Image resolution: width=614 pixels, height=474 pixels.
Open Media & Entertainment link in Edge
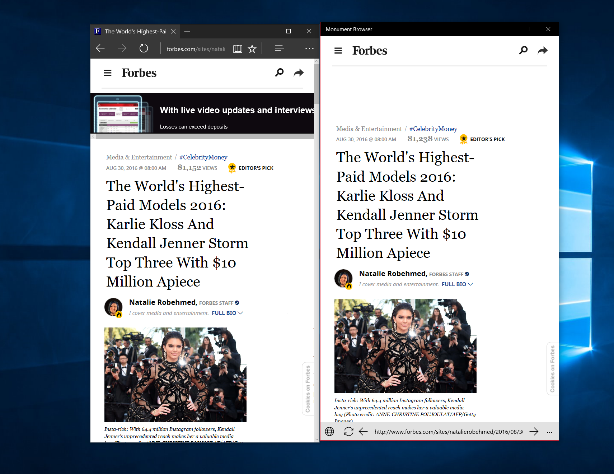pos(139,157)
